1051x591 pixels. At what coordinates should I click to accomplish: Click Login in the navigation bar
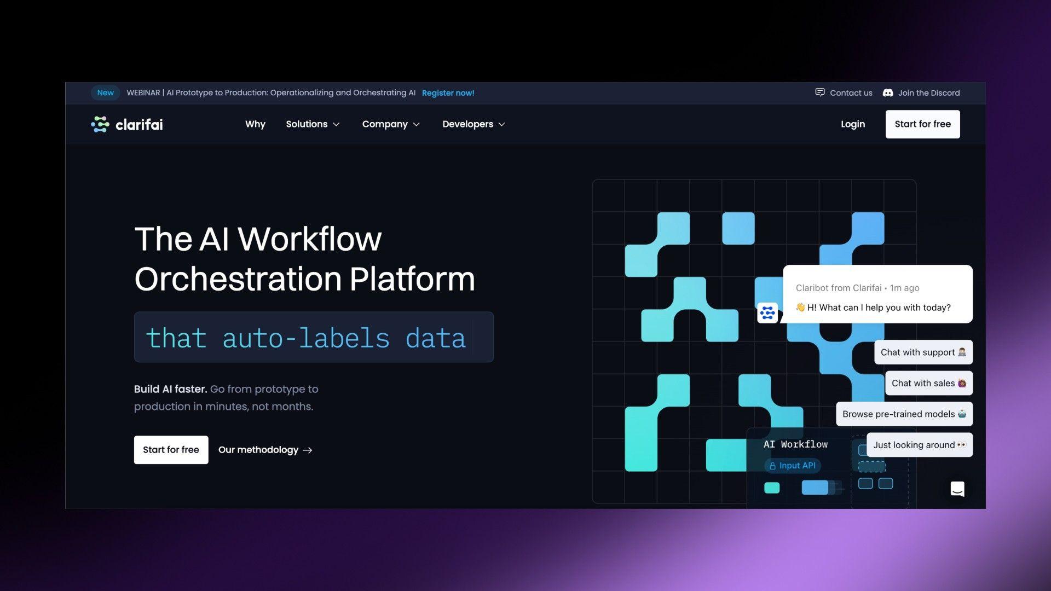click(x=853, y=124)
